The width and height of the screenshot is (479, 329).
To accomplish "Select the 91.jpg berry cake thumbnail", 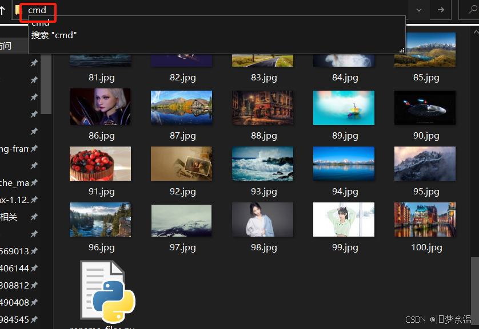I will [100, 164].
